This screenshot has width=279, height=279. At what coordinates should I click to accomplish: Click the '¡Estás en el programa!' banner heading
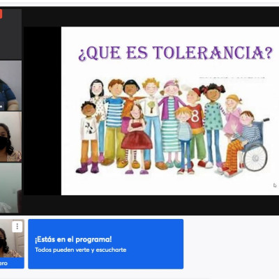(73, 239)
